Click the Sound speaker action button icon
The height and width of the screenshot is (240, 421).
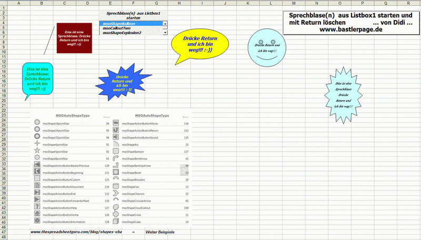coord(116,137)
